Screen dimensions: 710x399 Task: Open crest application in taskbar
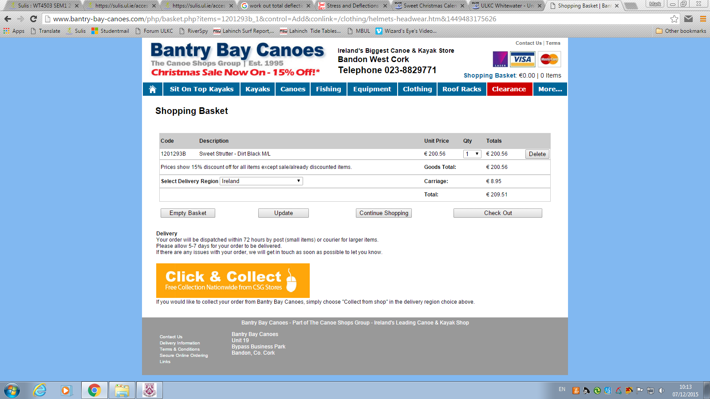[x=150, y=391]
